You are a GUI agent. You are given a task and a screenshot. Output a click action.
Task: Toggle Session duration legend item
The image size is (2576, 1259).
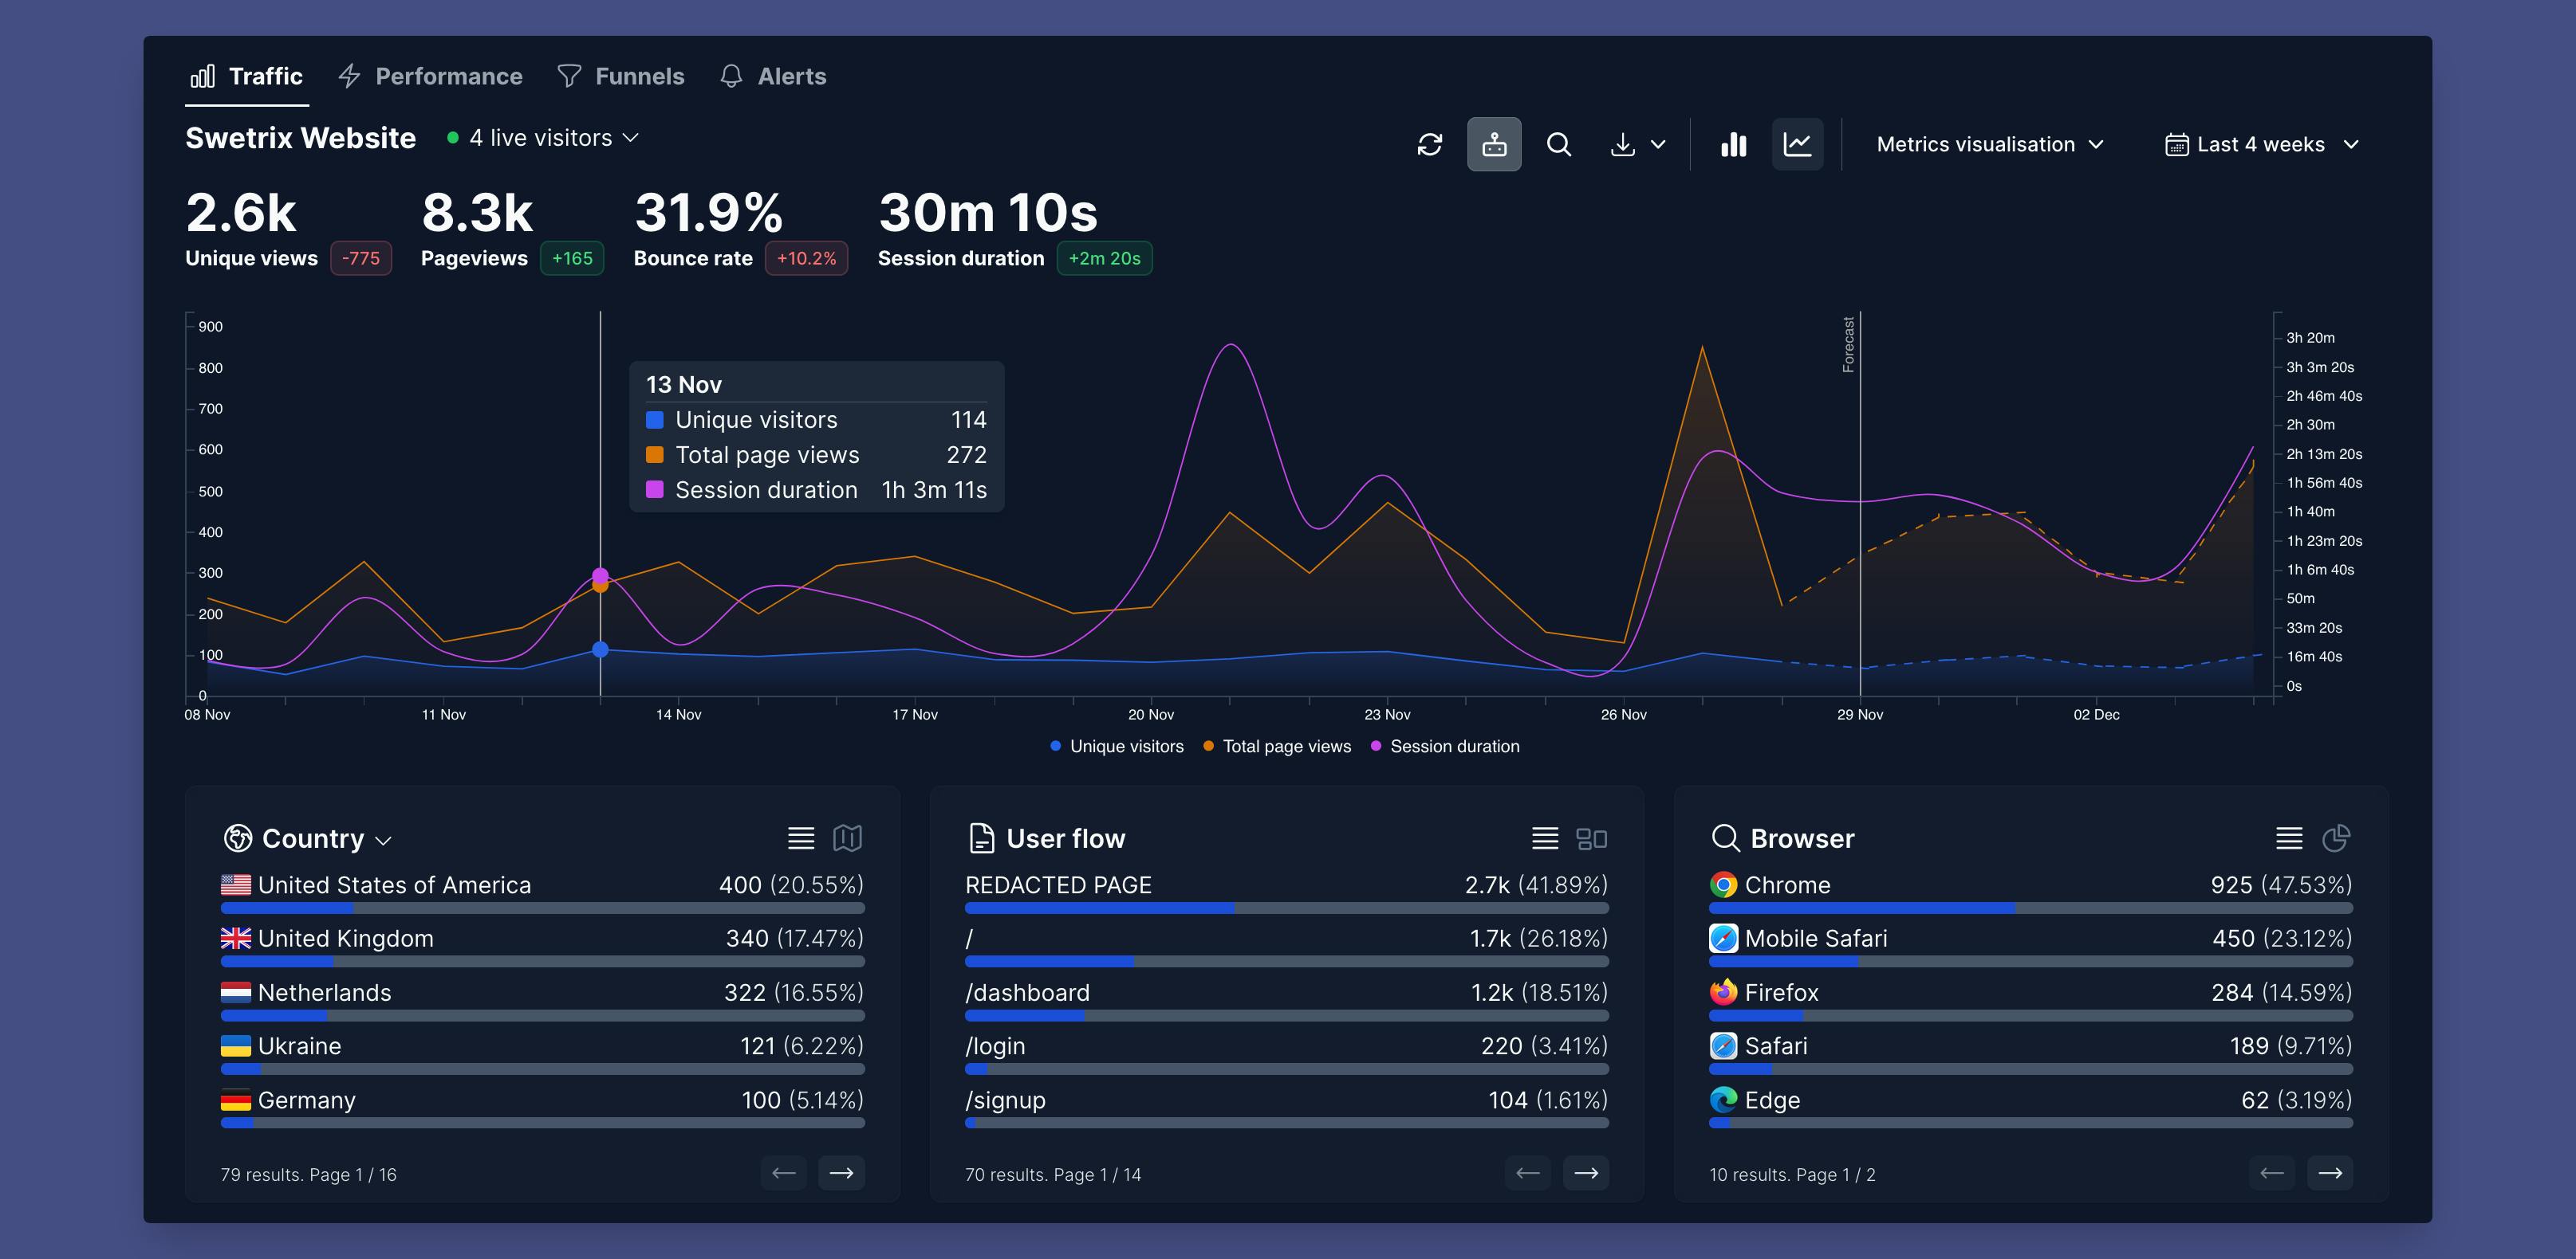[x=1445, y=747]
